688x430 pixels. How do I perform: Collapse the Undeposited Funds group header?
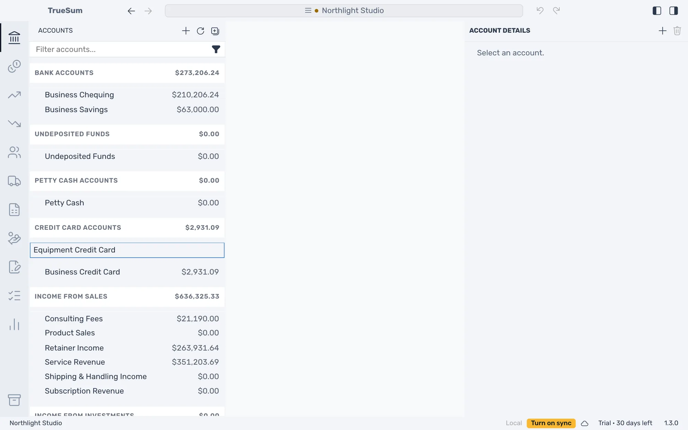pyautogui.click(x=127, y=134)
